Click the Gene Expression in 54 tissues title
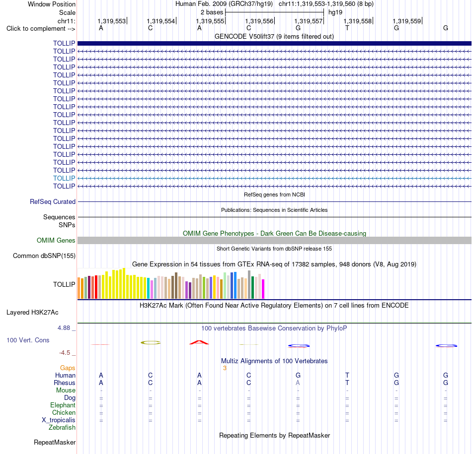472x454 pixels. (274, 264)
